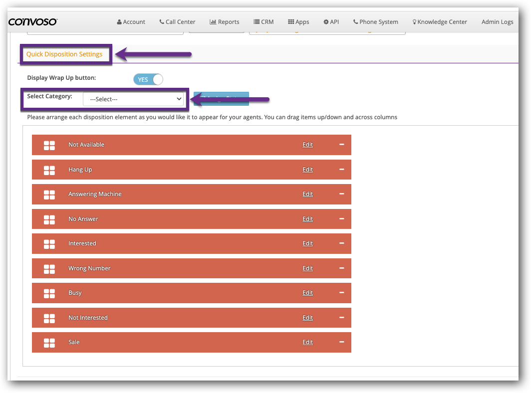Click the grid handle on the Sale row
The width and height of the screenshot is (531, 393).
(49, 343)
